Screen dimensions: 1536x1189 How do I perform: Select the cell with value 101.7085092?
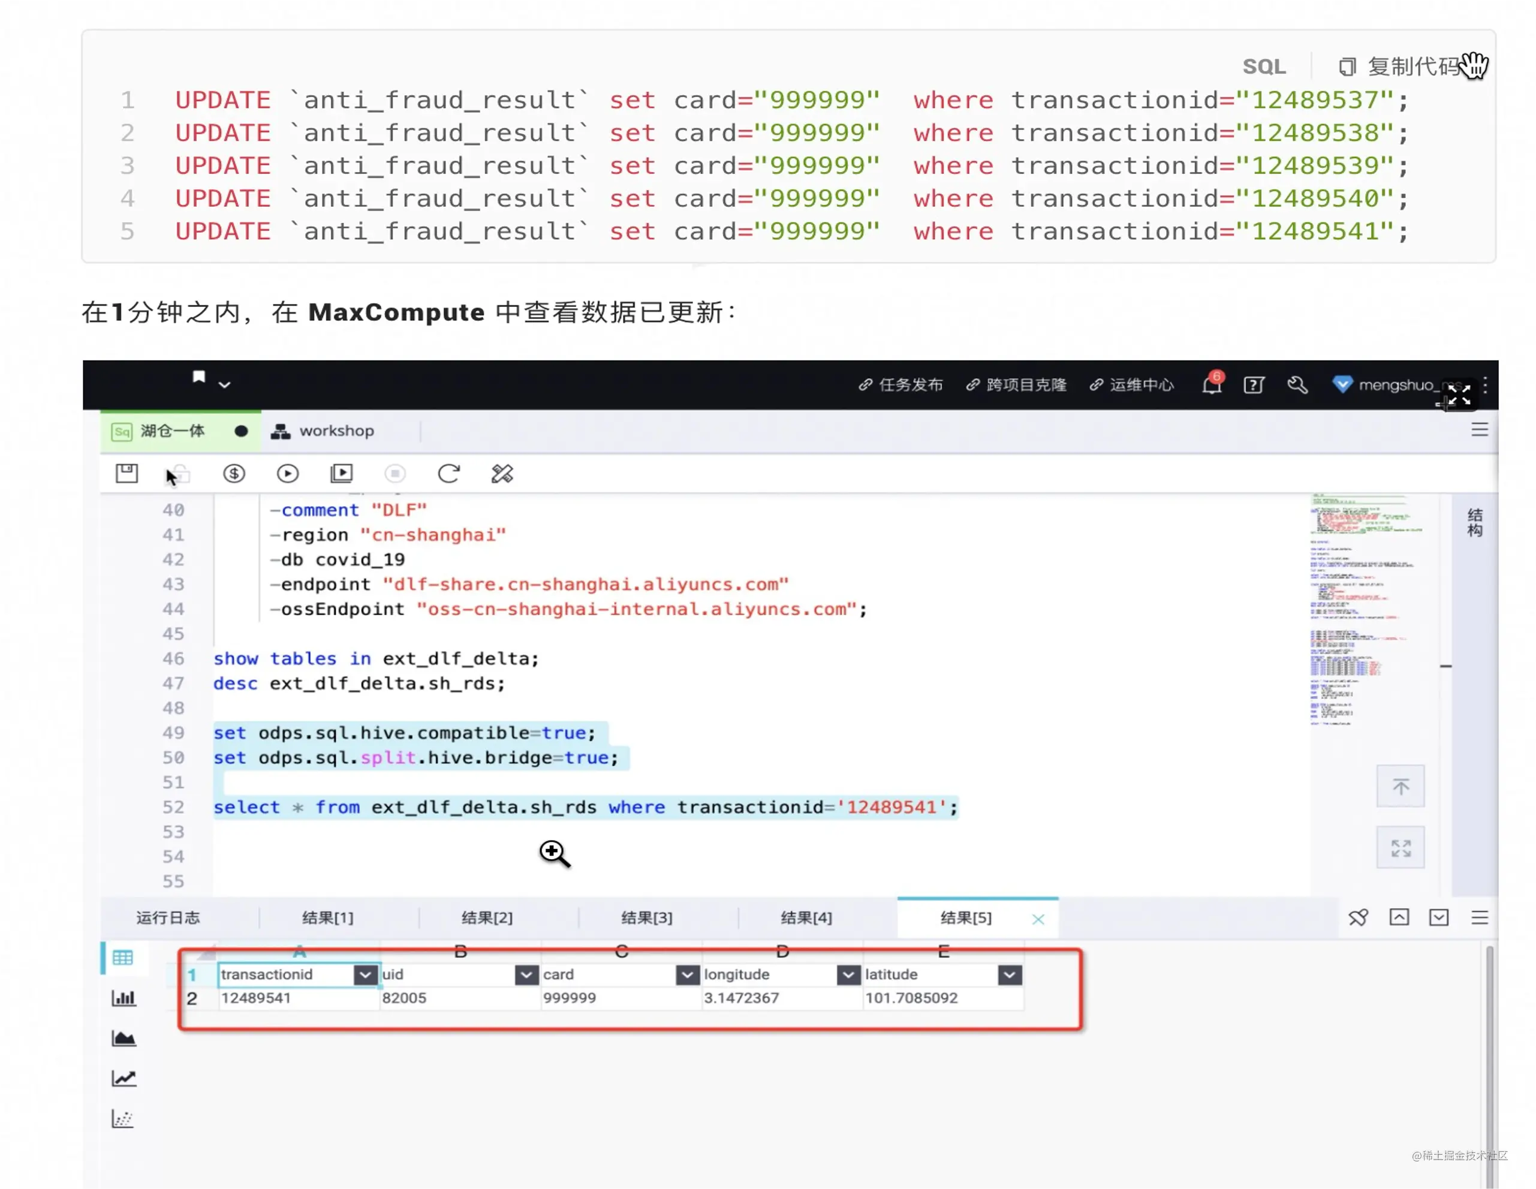point(943,998)
